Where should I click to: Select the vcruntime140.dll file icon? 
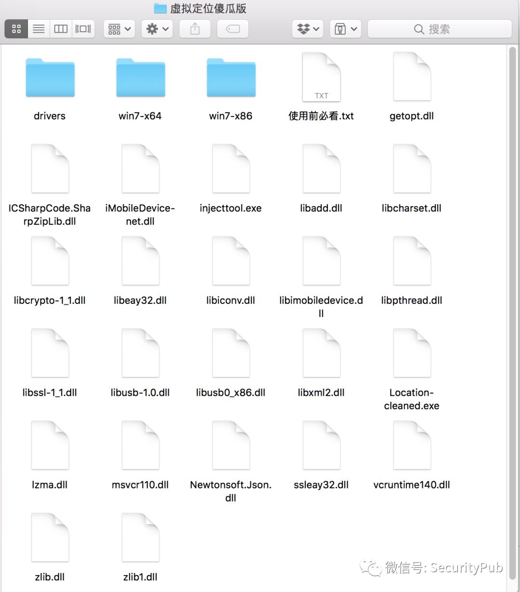(412, 446)
